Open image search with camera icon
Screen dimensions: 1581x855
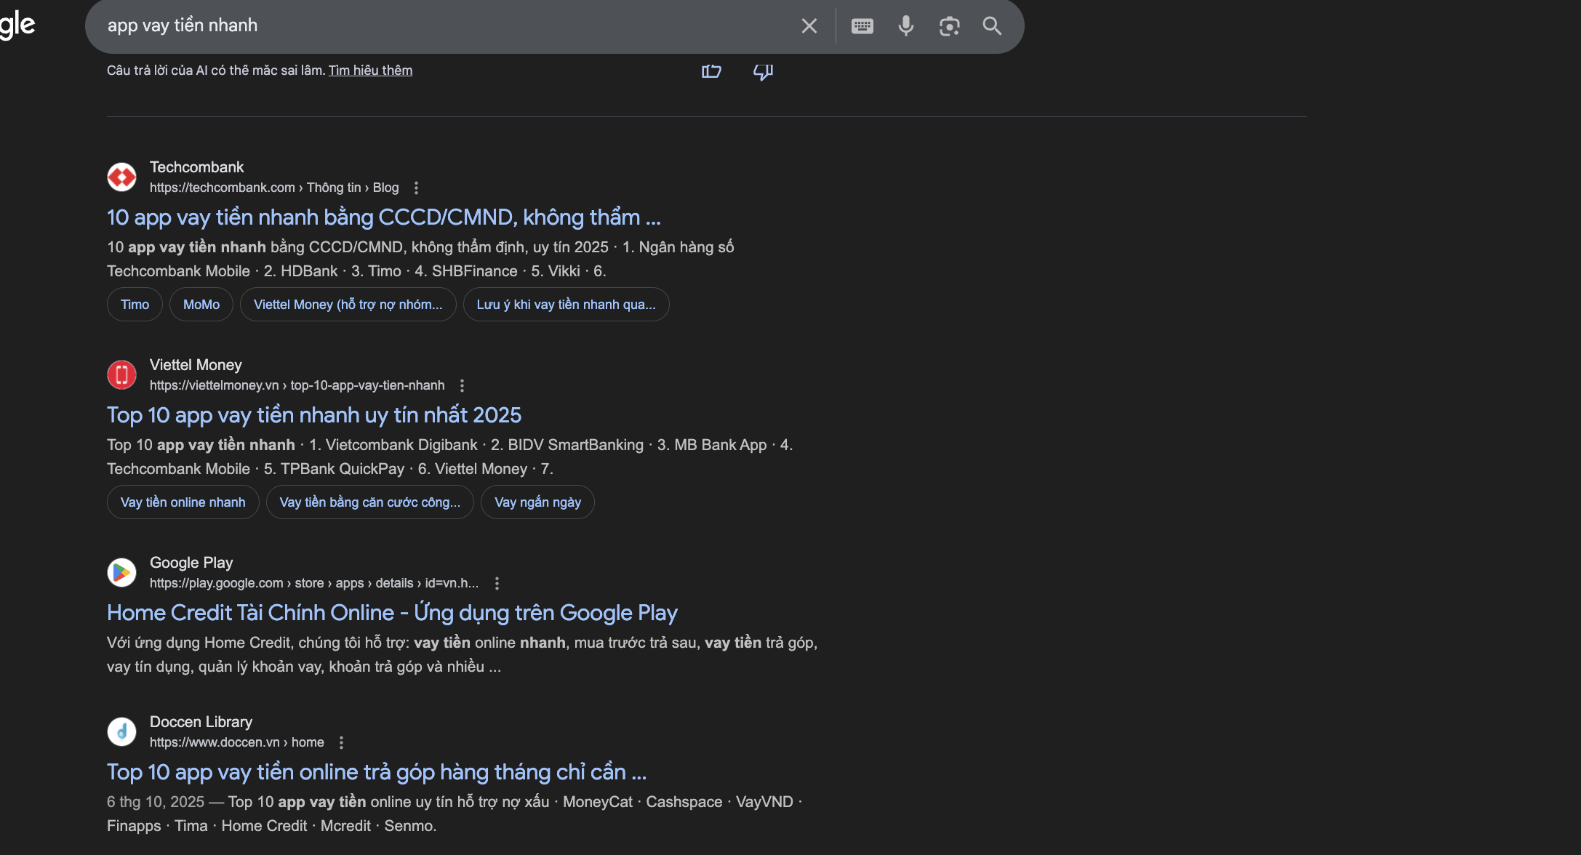pos(949,26)
